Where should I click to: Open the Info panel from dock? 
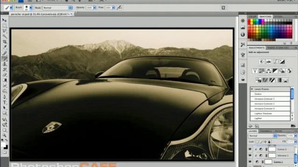pyautogui.click(x=243, y=35)
